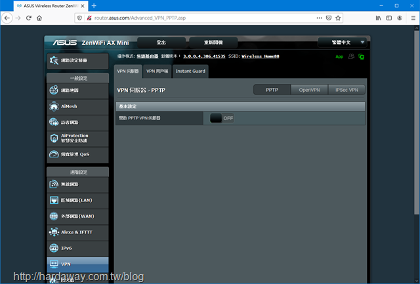Open Firefox account icon
This screenshot has width=420, height=284.
click(x=400, y=18)
